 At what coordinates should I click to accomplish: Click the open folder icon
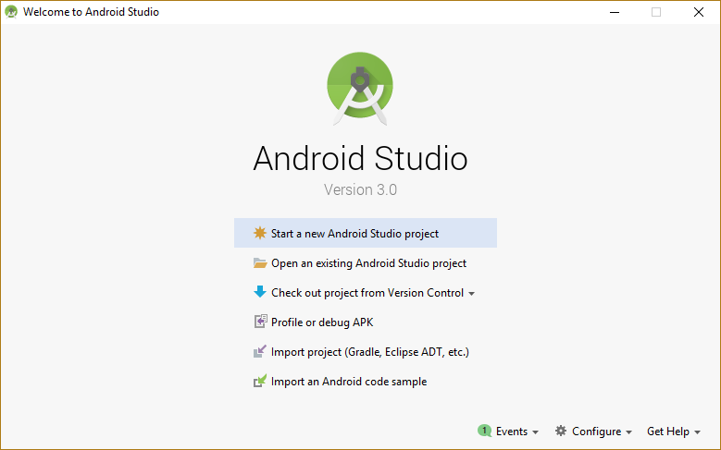click(x=260, y=263)
